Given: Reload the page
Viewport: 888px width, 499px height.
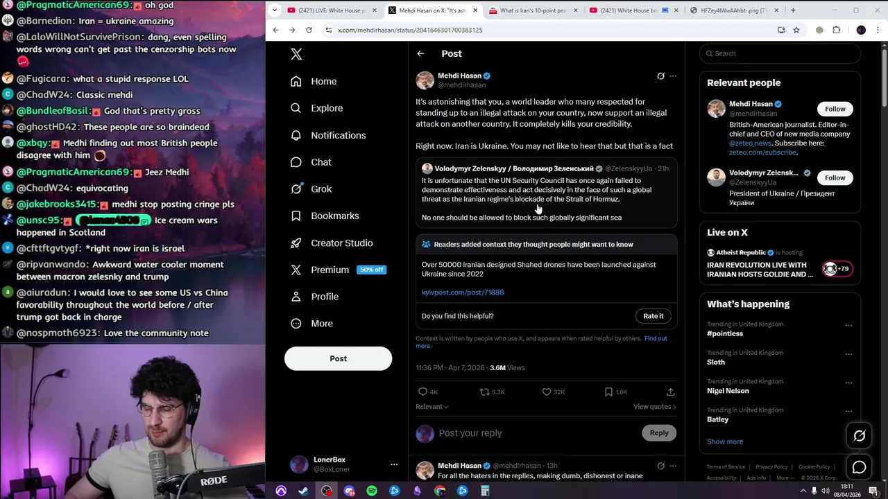Looking at the screenshot, I should pyautogui.click(x=309, y=30).
